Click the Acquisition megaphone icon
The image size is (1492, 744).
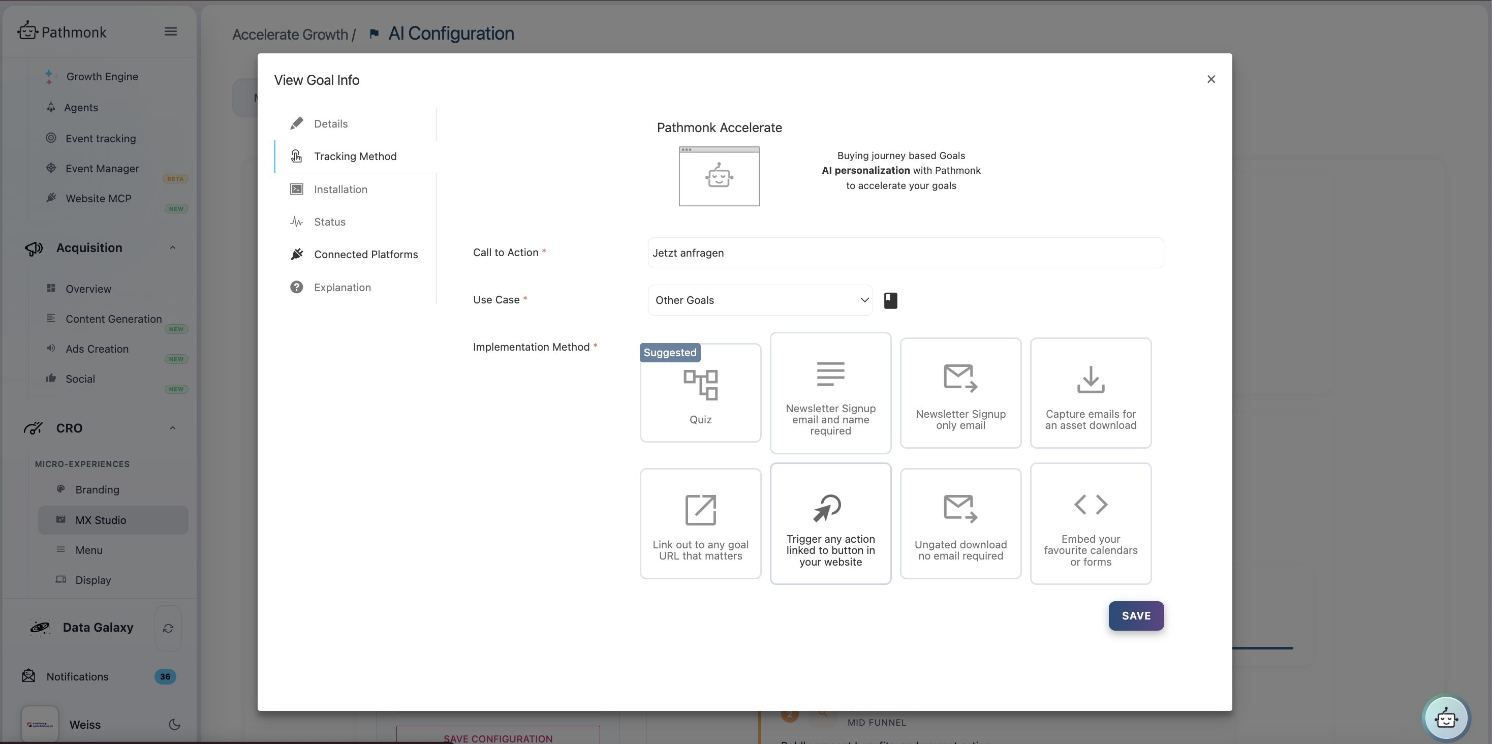(34, 248)
